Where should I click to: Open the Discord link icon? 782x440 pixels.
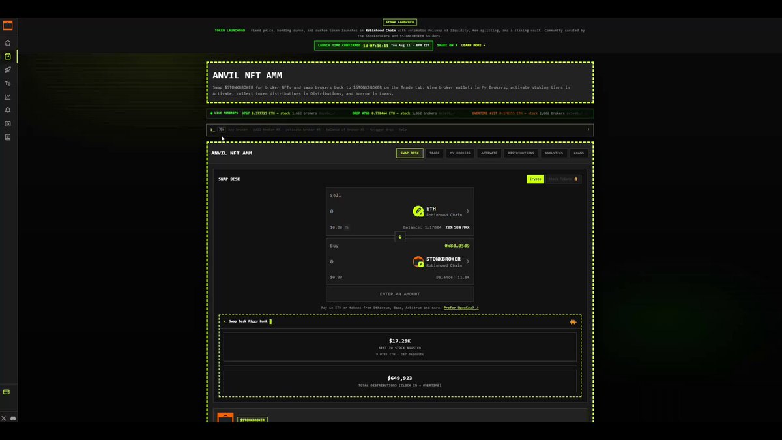coord(13,418)
